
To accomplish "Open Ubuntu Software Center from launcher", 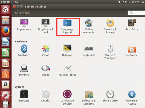I will [5, 74].
